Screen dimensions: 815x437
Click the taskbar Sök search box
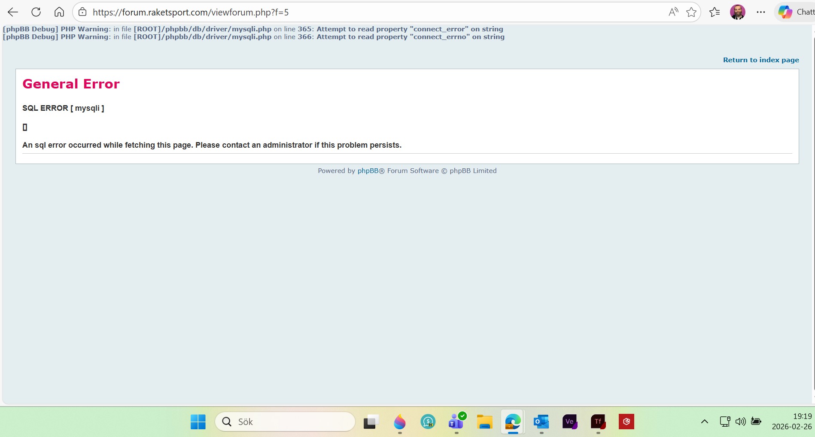coord(285,422)
